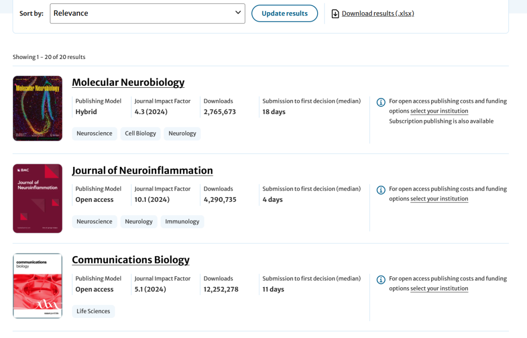Viewport: 527px width, 338px height.
Task: Click the download icon beside Download results
Action: [x=335, y=14]
